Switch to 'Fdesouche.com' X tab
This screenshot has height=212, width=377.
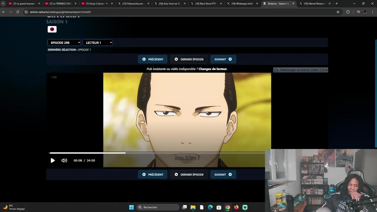click(133, 4)
